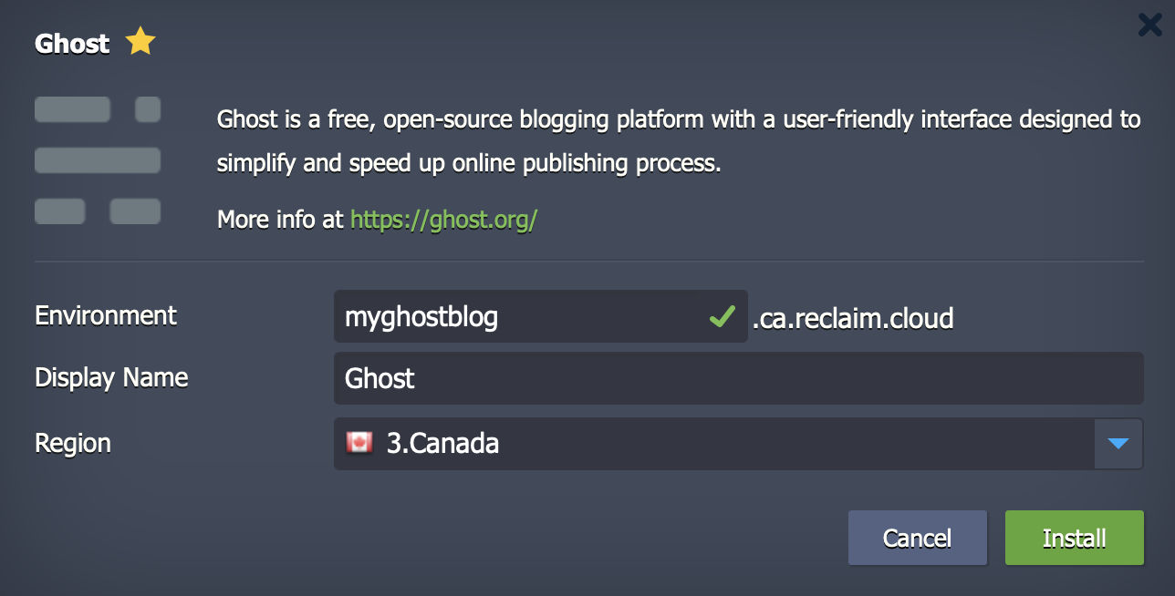The image size is (1175, 596).
Task: Open the https://ghost.org/ link
Action: coord(443,220)
